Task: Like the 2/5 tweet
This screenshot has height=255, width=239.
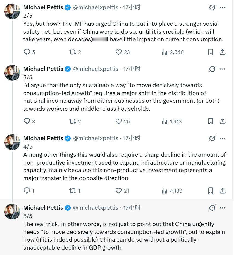Action: pos(119,52)
